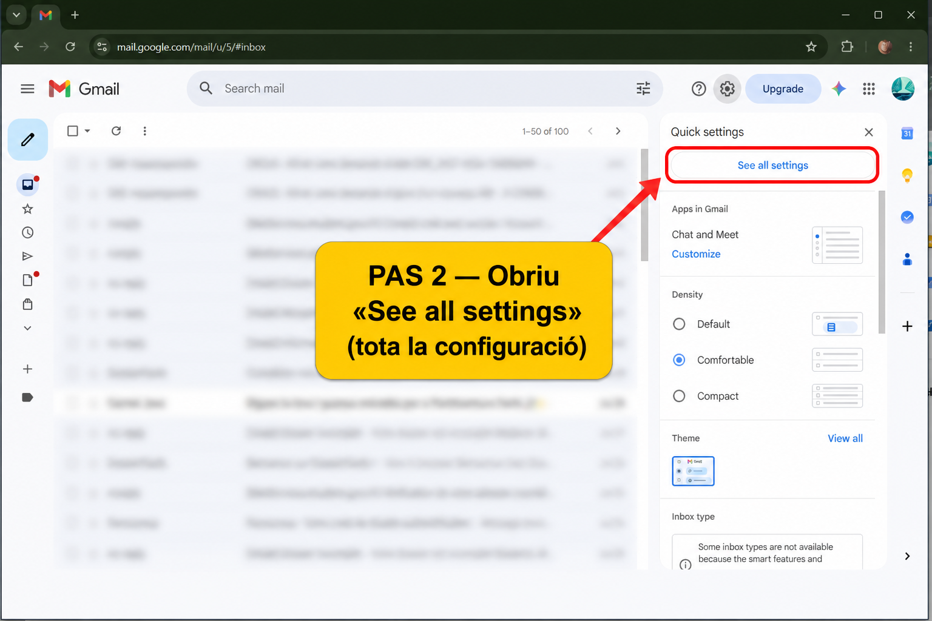
Task: Open Google Tasks side panel icon
Action: coord(907,217)
